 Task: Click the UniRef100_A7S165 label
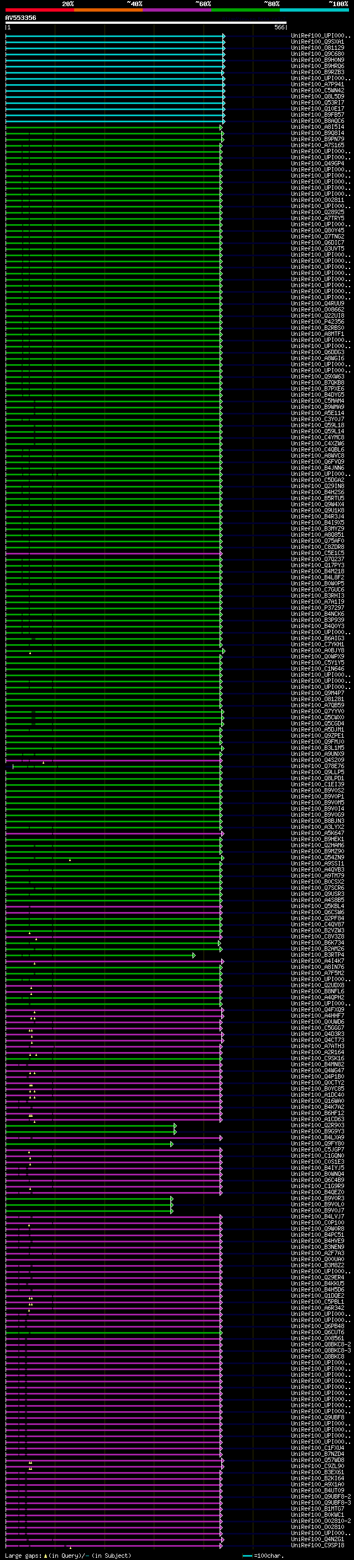pyautogui.click(x=317, y=146)
